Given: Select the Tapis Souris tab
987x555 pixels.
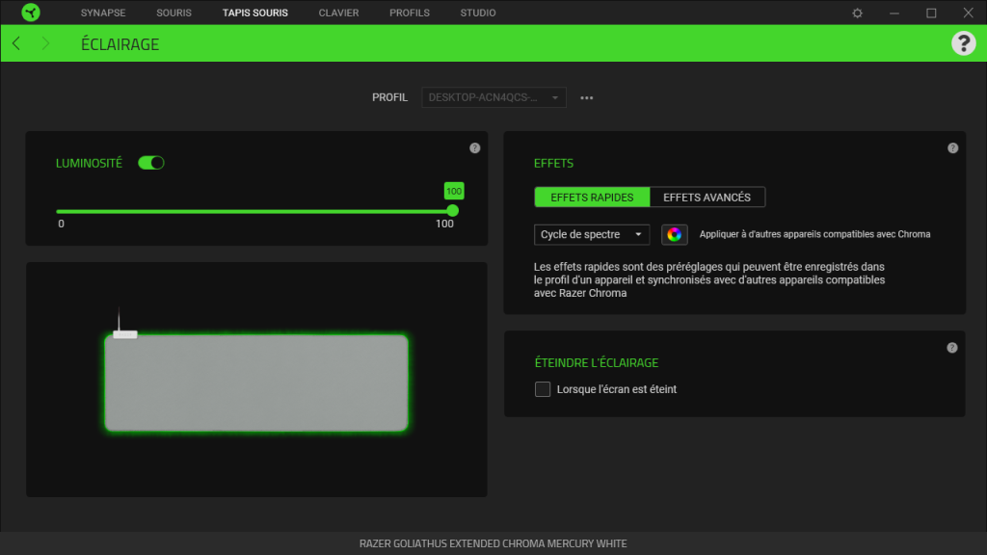Looking at the screenshot, I should (254, 13).
